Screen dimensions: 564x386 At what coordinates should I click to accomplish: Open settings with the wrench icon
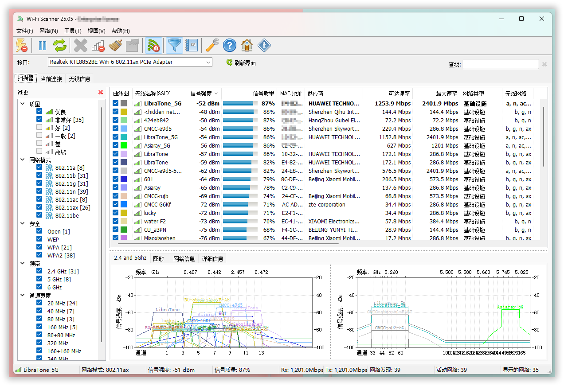pyautogui.click(x=212, y=45)
